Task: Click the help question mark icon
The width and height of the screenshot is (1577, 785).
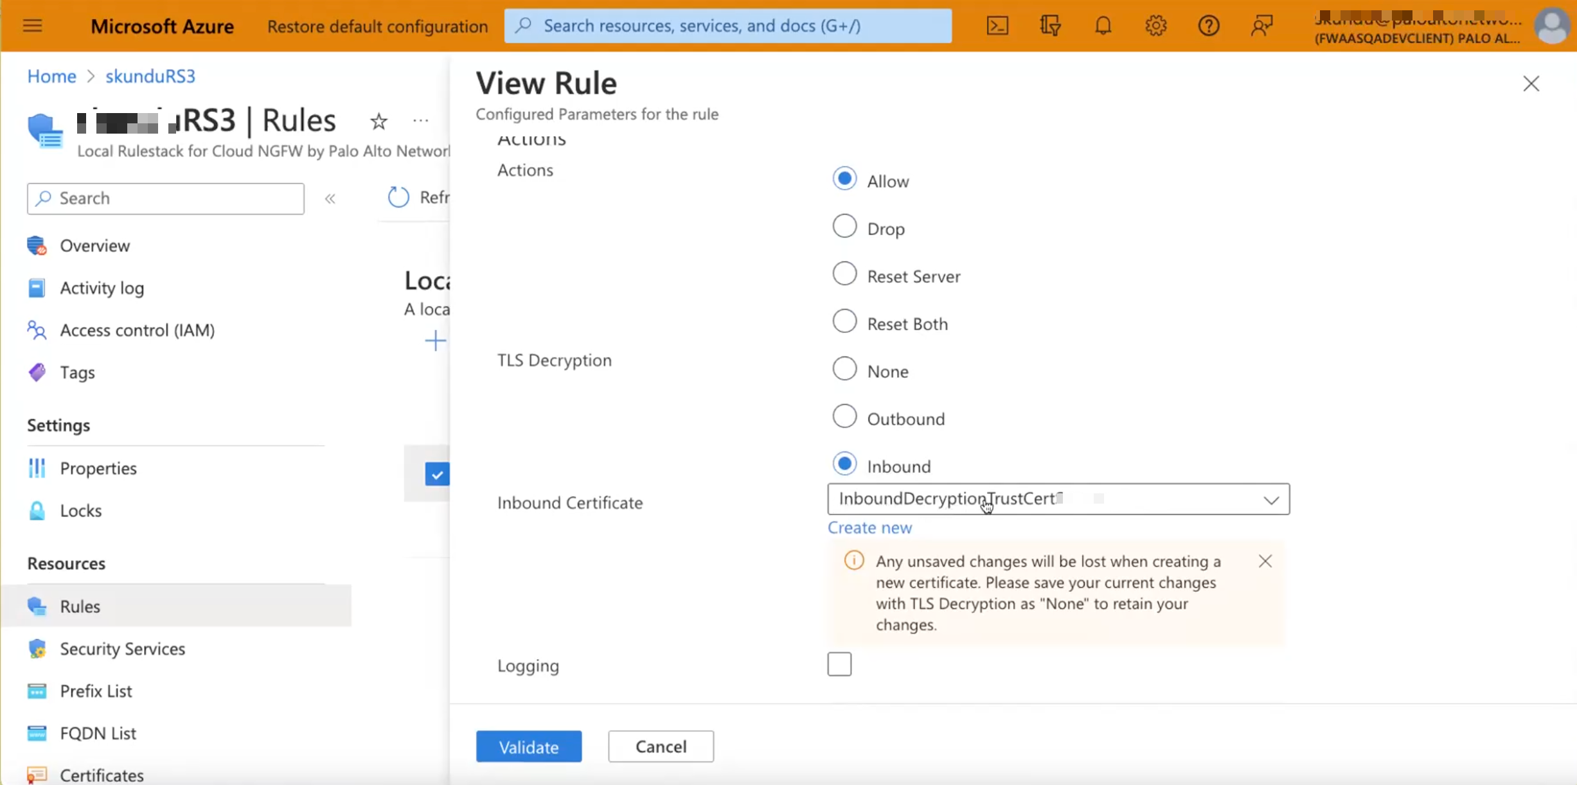Action: point(1208,26)
